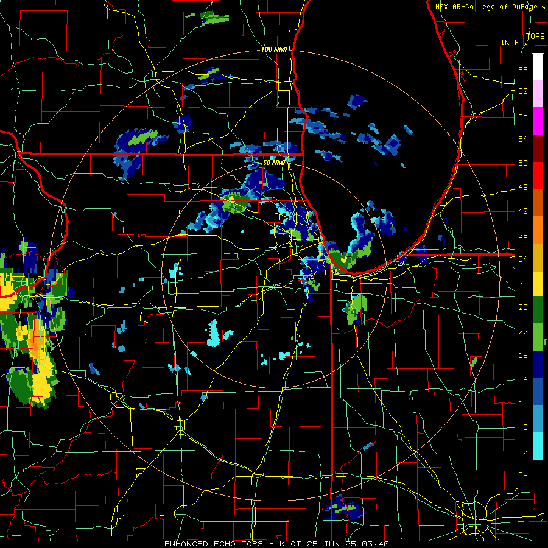
Task: Click the 6 value on the tops scale
Action: point(525,427)
